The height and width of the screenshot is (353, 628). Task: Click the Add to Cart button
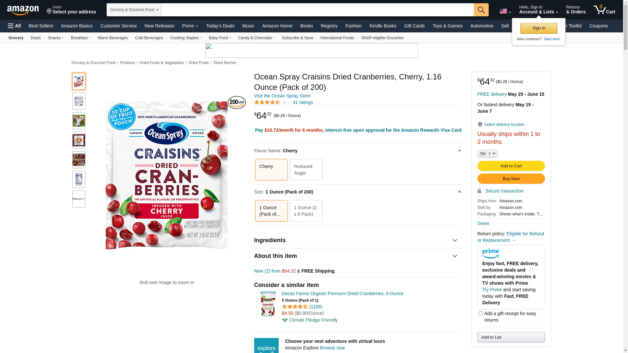click(511, 166)
